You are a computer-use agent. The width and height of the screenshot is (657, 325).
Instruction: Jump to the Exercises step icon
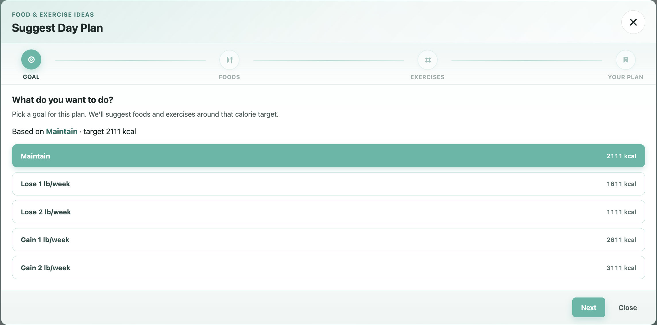[428, 60]
